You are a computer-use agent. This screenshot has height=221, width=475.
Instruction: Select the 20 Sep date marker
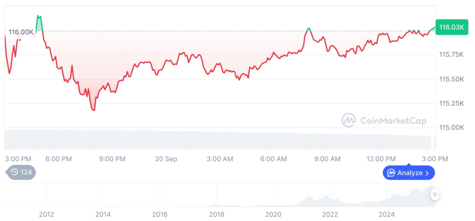[166, 159]
